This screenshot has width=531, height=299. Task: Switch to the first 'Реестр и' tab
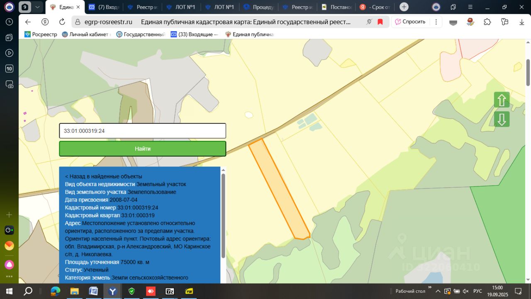click(x=142, y=7)
